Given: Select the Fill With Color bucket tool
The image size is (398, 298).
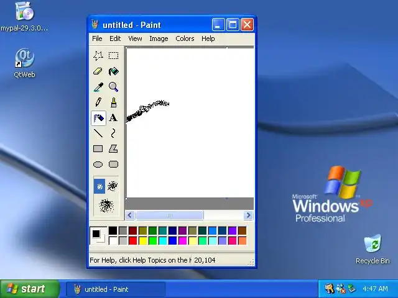Looking at the screenshot, I should tap(113, 71).
